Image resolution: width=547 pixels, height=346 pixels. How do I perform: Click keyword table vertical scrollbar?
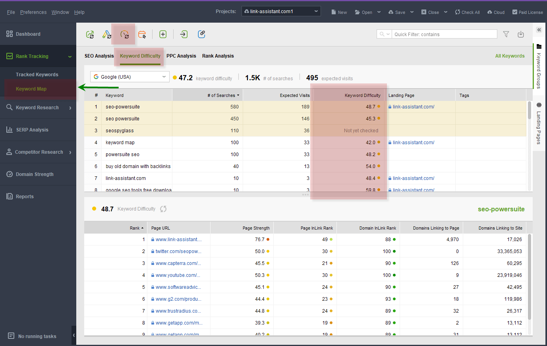click(530, 110)
